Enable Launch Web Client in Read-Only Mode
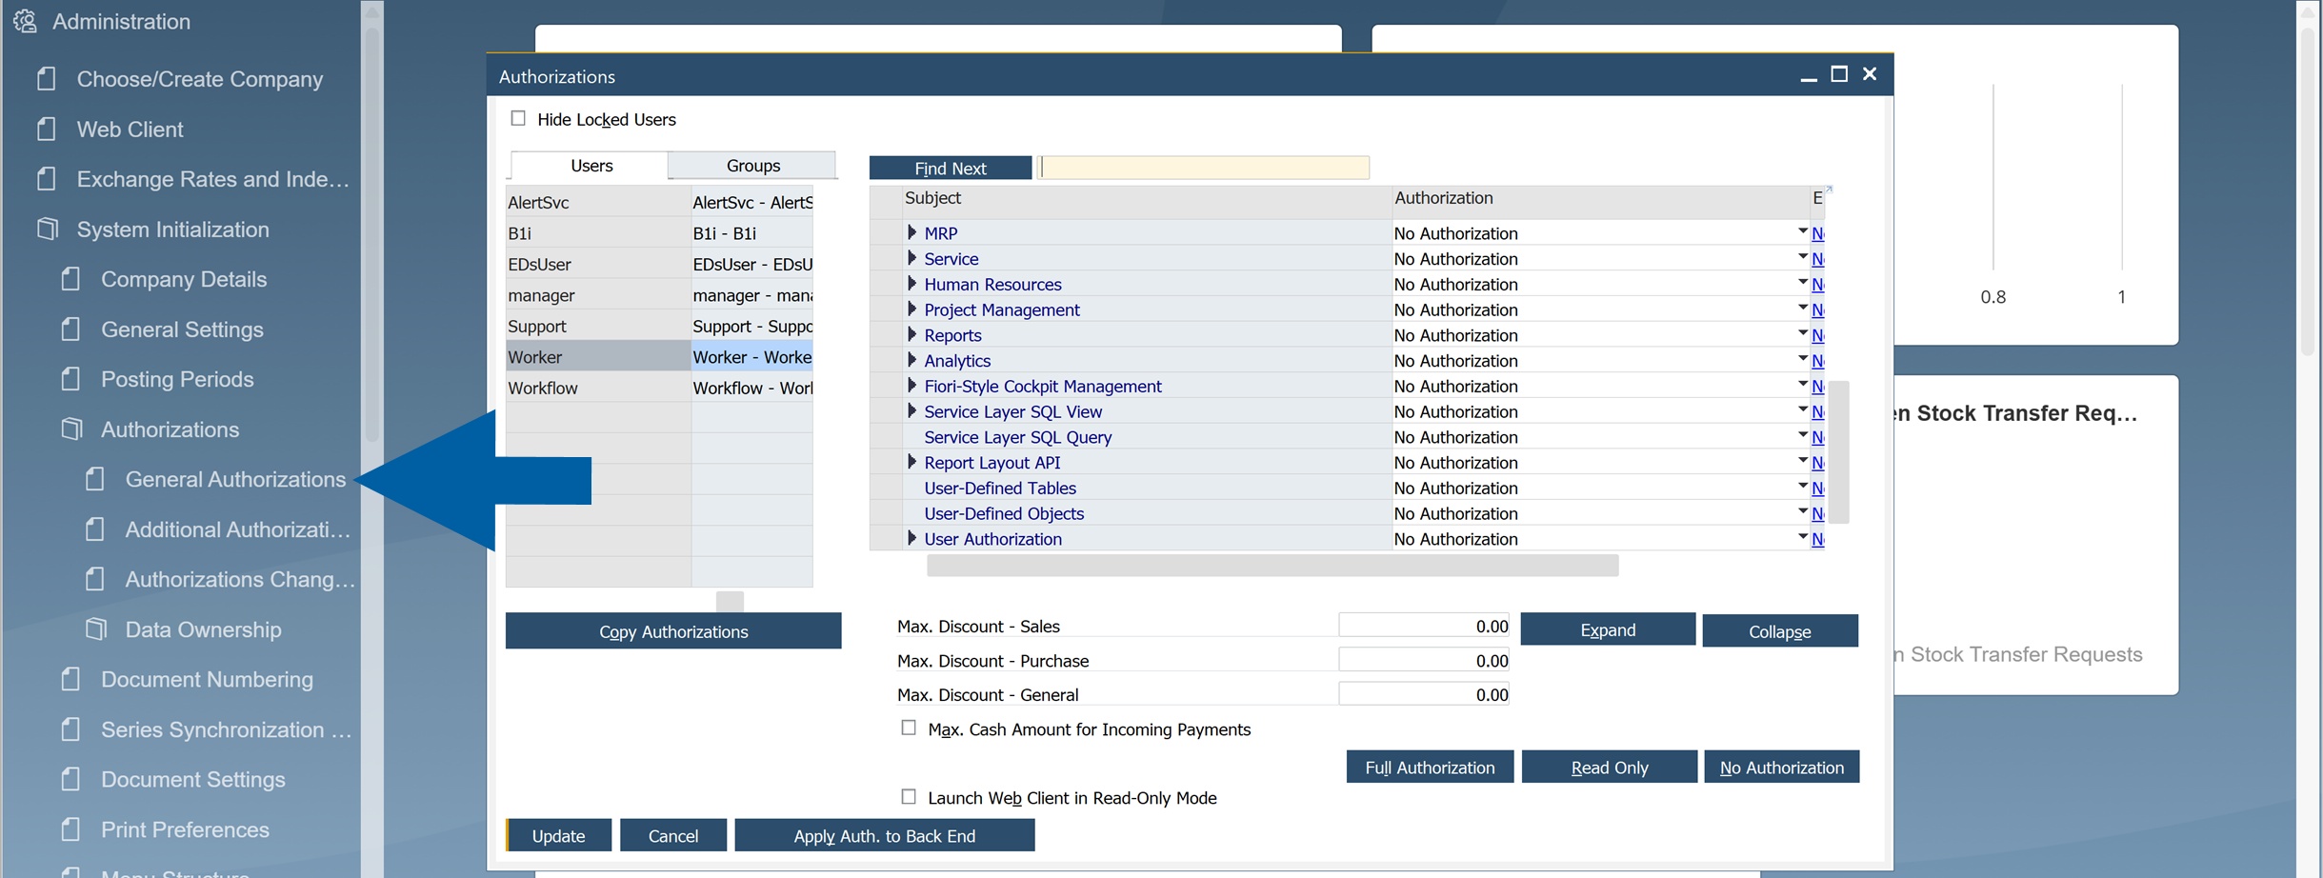 point(907,796)
